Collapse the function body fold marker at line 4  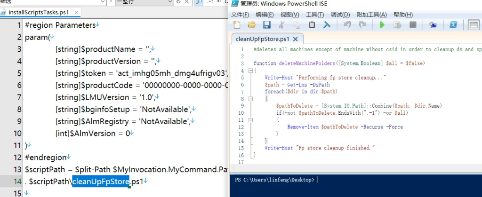[250, 71]
